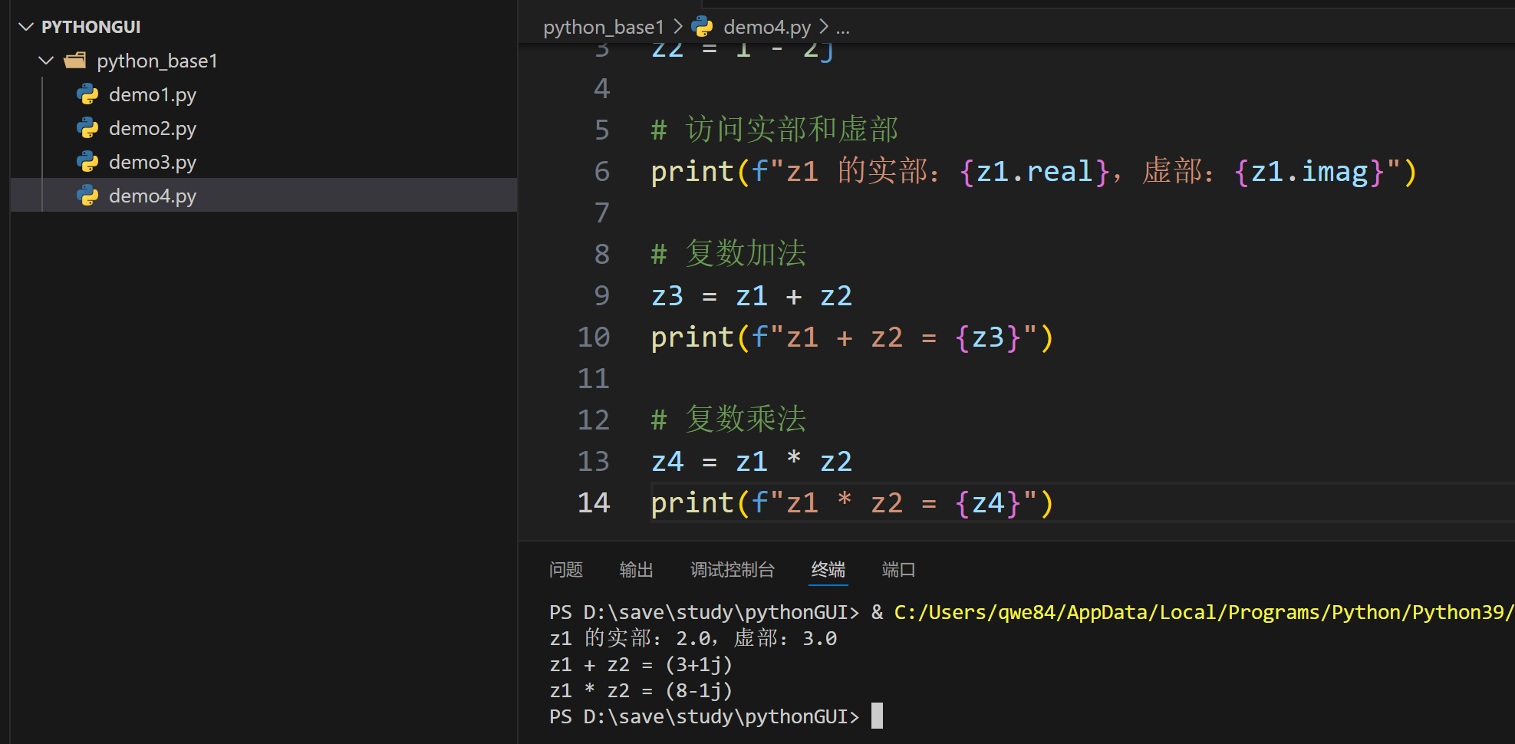Screen dimensions: 1515x744
Task: Open the demo1.py file
Action: tap(153, 94)
